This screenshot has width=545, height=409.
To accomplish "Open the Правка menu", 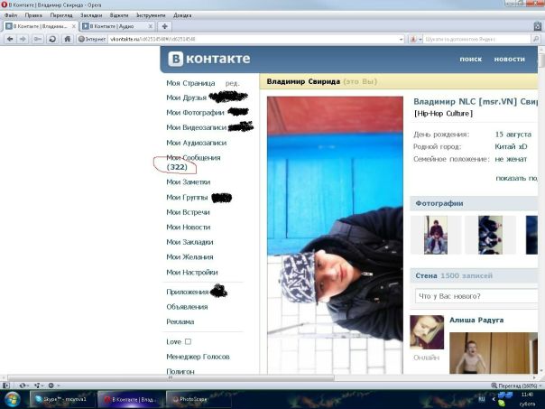I will pos(33,15).
